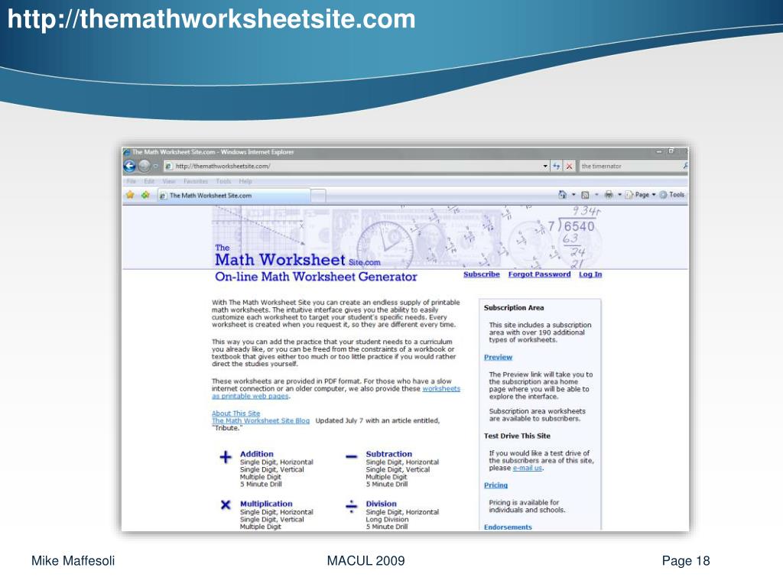
Task: Open the Print dropdown arrow
Action: point(619,195)
